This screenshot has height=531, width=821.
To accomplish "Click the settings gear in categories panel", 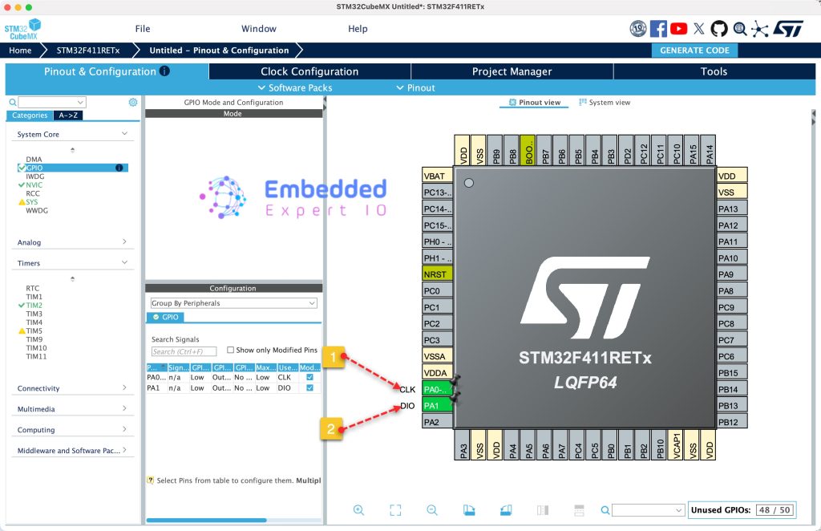I will click(133, 103).
